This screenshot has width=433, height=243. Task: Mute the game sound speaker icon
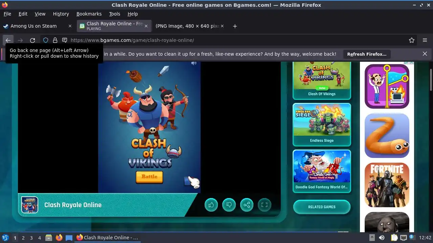coord(194,63)
